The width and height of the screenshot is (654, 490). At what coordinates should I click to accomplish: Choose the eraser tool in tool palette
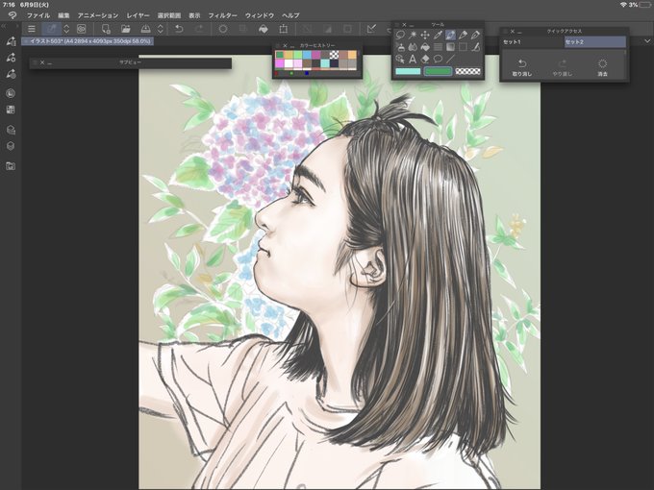[x=425, y=59]
